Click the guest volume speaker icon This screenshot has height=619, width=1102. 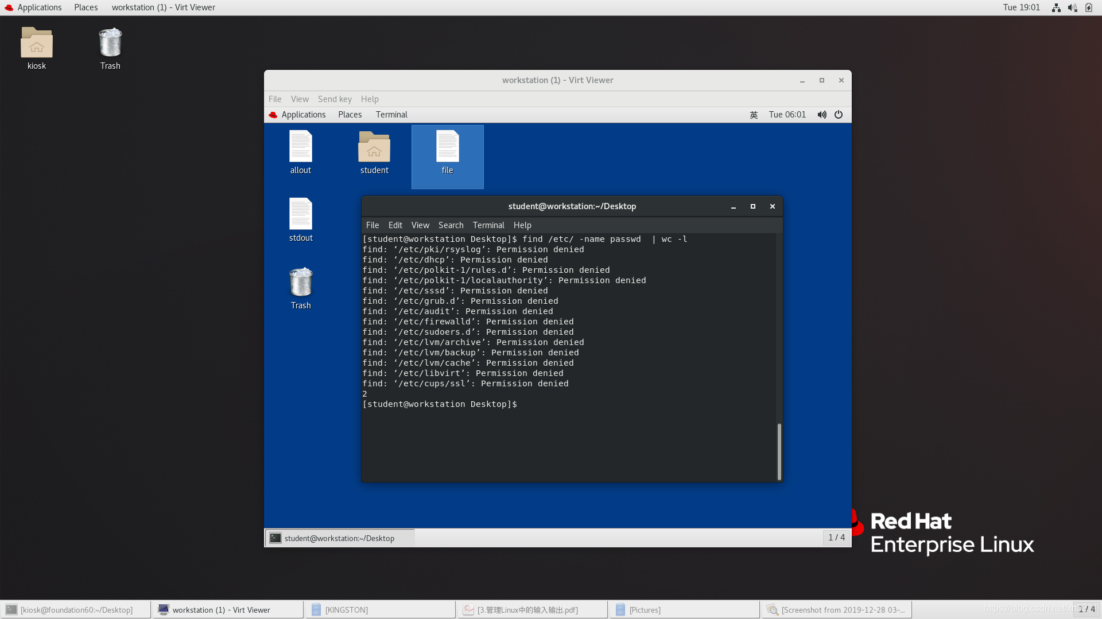click(x=822, y=115)
